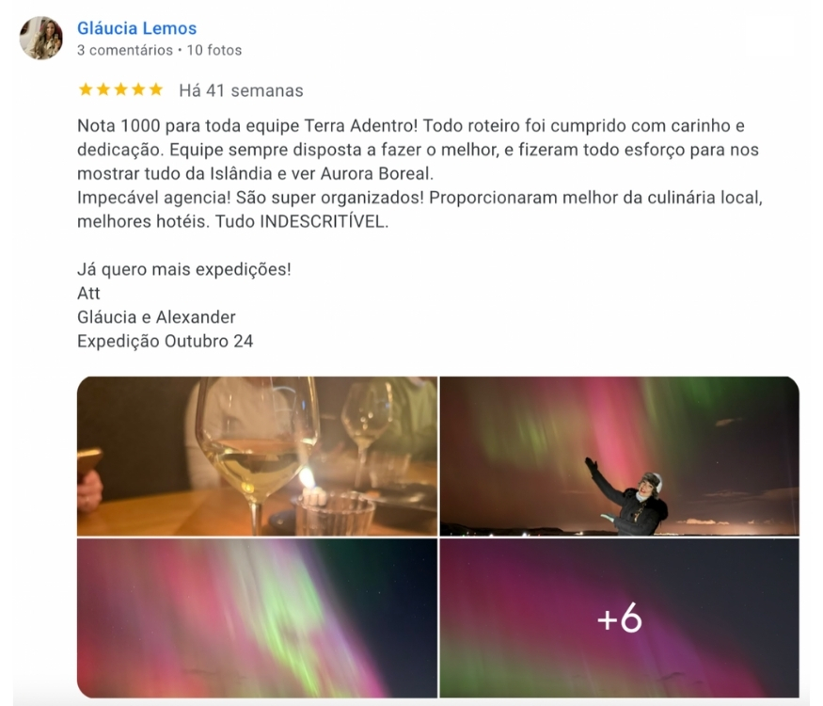
Task: Click the Já quero mais expedições line
Action: [183, 269]
